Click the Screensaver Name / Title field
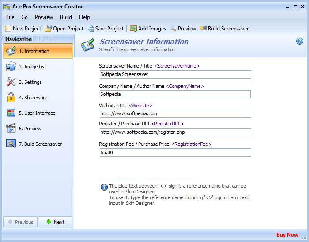The width and height of the screenshot is (309, 242). pyautogui.click(x=175, y=74)
